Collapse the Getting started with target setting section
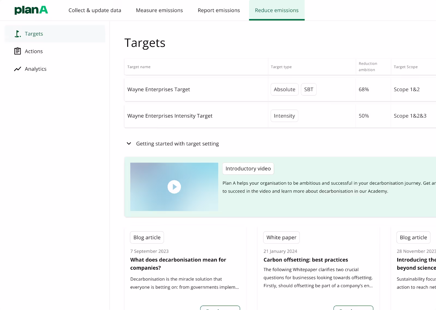 129,144
